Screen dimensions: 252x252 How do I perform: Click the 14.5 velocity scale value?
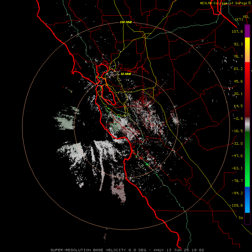pyautogui.click(x=238, y=106)
